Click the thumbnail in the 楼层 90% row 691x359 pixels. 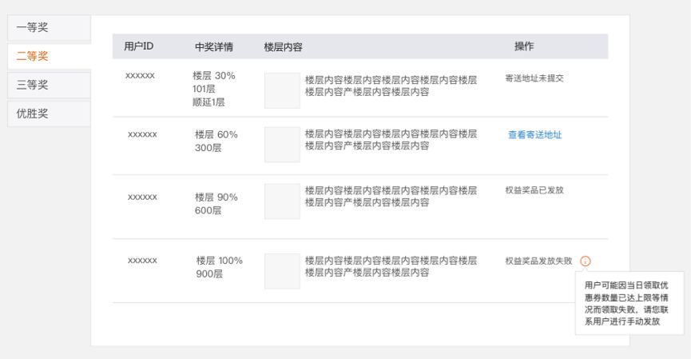point(282,201)
